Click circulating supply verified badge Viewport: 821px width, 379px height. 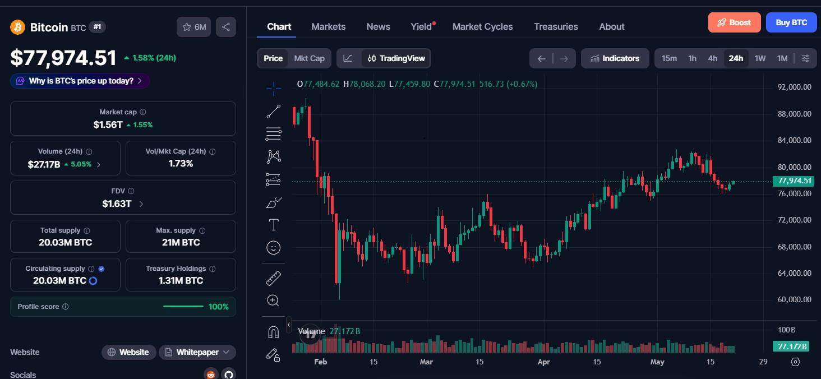102,269
